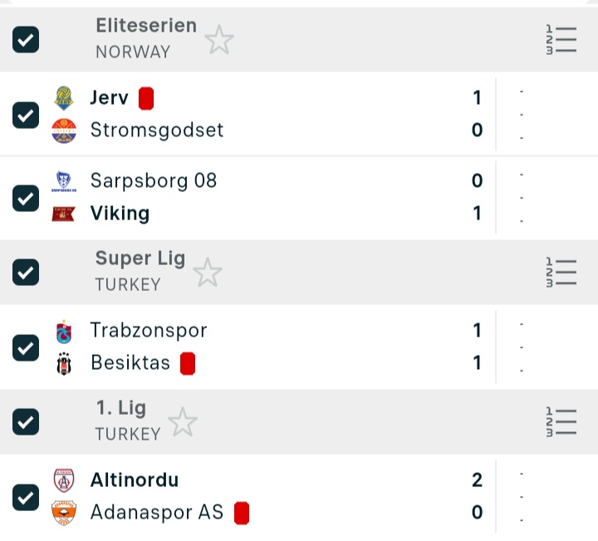Open the Sarpsborg 08 team name
This screenshot has width=598, height=541.
(153, 180)
